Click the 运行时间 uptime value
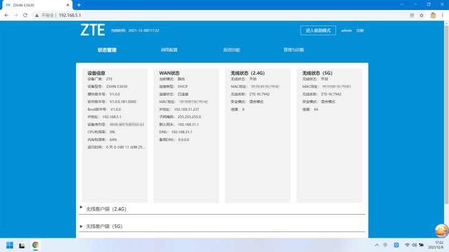Viewport: 449px width, 252px height. 126,147
